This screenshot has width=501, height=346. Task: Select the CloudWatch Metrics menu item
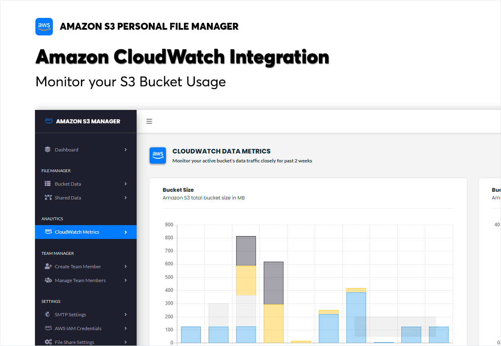(x=86, y=232)
